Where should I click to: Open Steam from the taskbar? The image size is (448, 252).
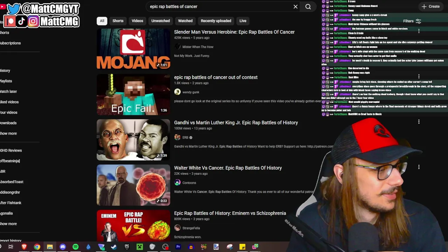click(x=114, y=247)
